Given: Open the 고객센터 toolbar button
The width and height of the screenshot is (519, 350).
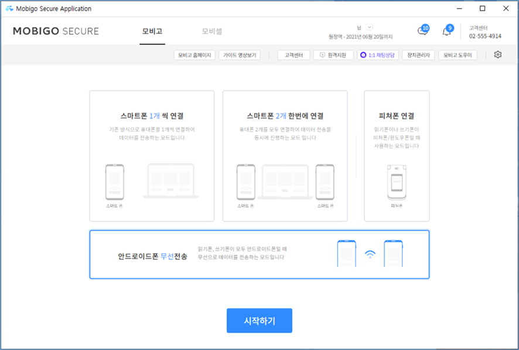Looking at the screenshot, I should tap(293, 55).
